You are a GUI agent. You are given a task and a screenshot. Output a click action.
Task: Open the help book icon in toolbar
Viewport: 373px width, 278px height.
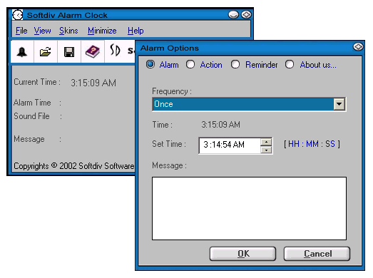click(x=93, y=51)
